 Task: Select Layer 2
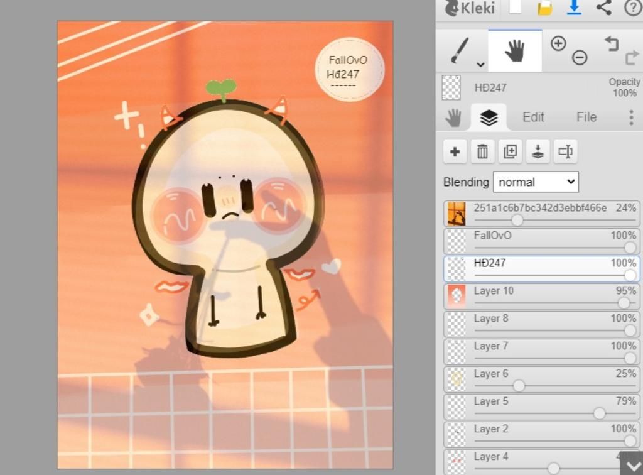[x=542, y=435]
